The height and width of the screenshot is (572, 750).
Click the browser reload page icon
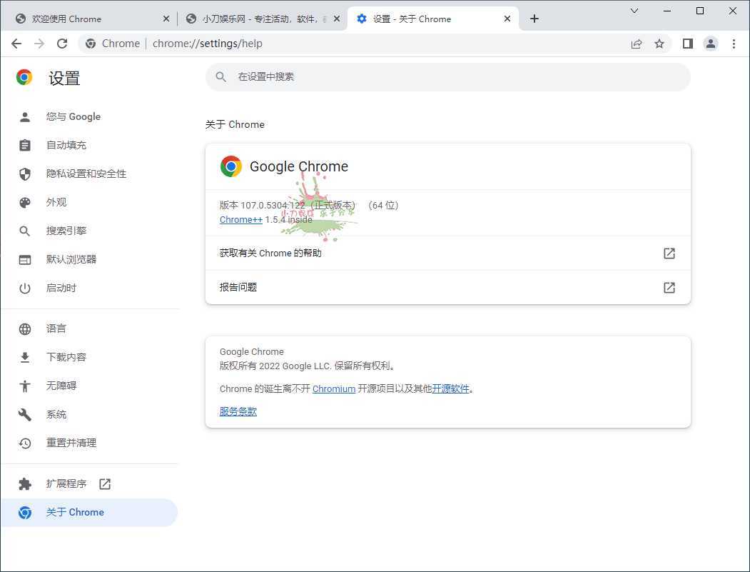coord(62,44)
